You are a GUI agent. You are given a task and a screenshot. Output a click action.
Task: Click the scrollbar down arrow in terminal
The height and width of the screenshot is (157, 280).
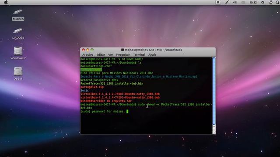pyautogui.click(x=214, y=130)
